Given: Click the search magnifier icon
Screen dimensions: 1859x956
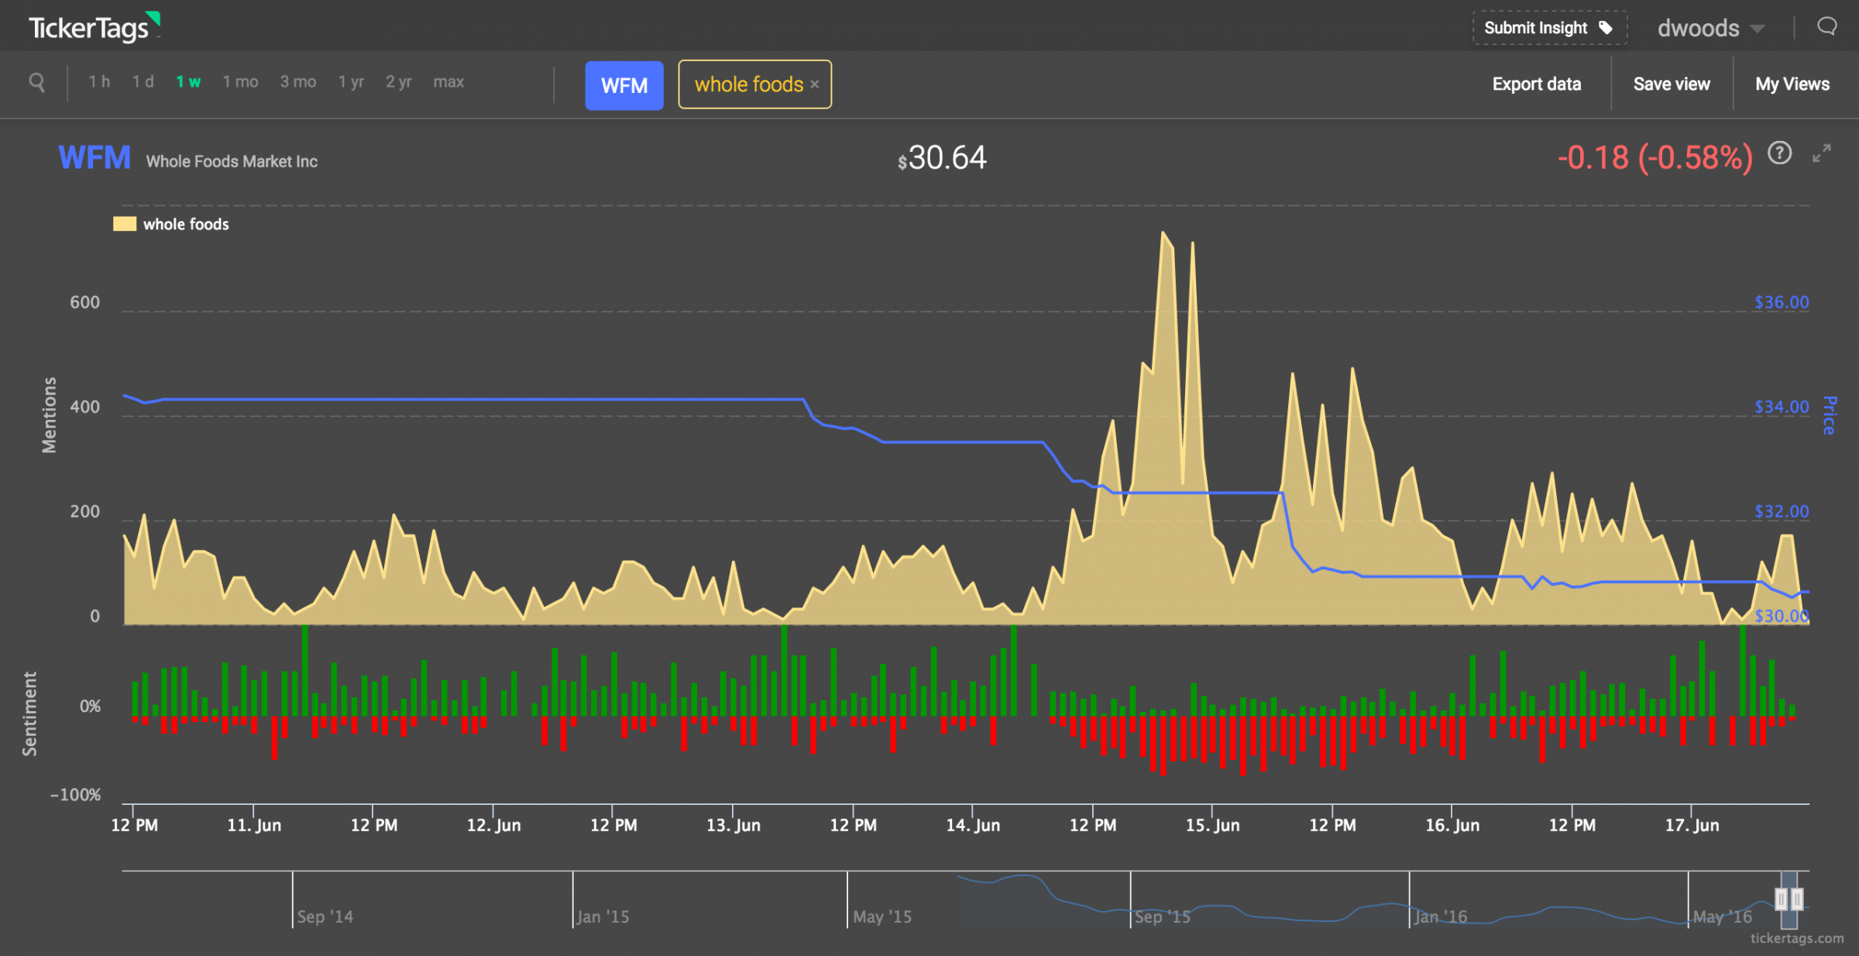Looking at the screenshot, I should tap(36, 82).
